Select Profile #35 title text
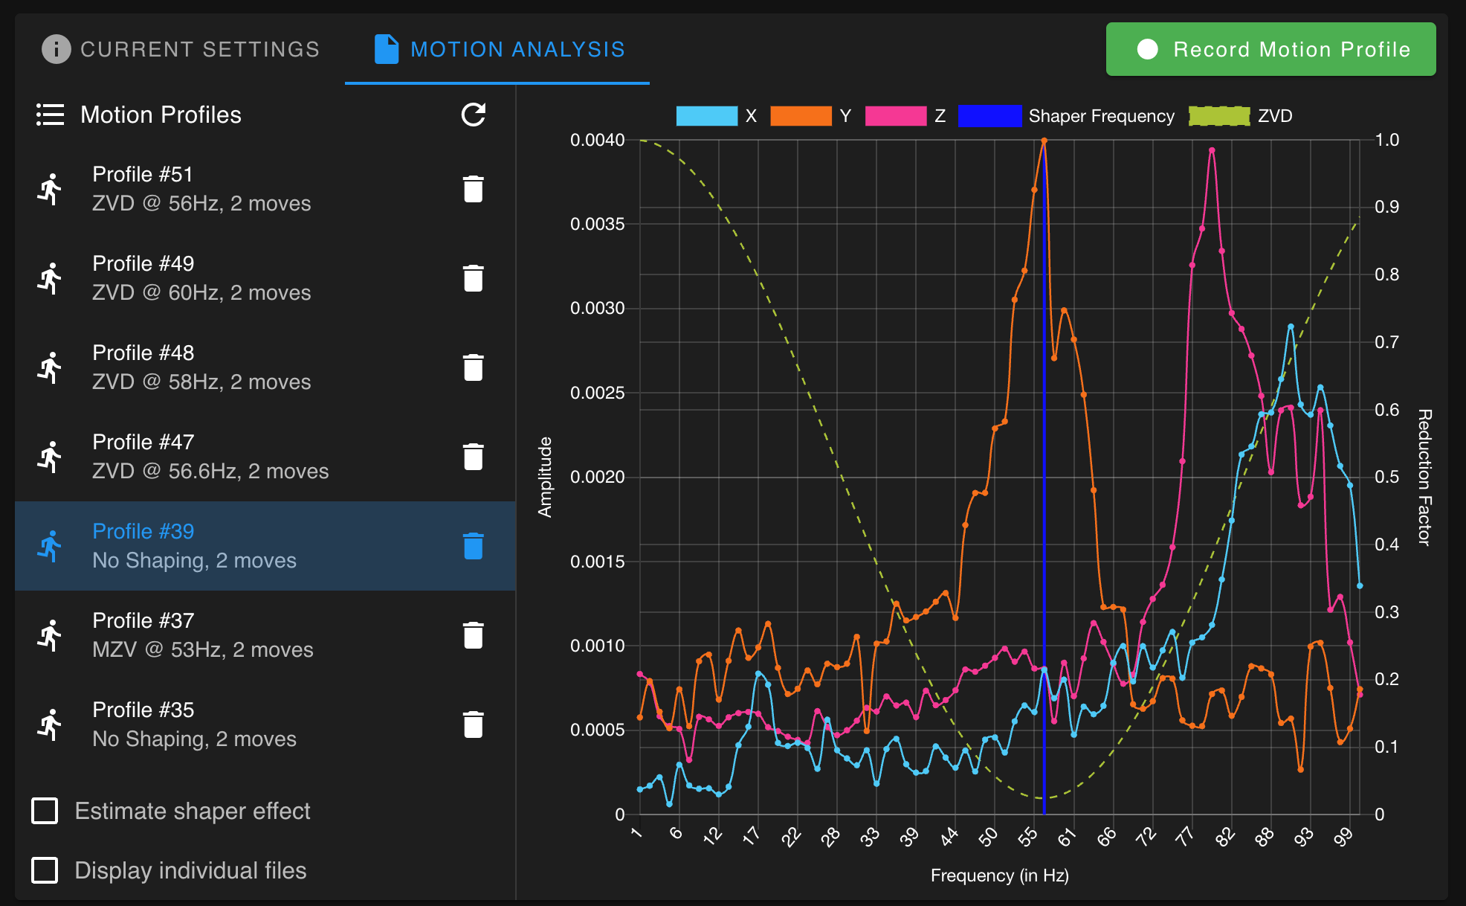Viewport: 1466px width, 906px height. 143,710
